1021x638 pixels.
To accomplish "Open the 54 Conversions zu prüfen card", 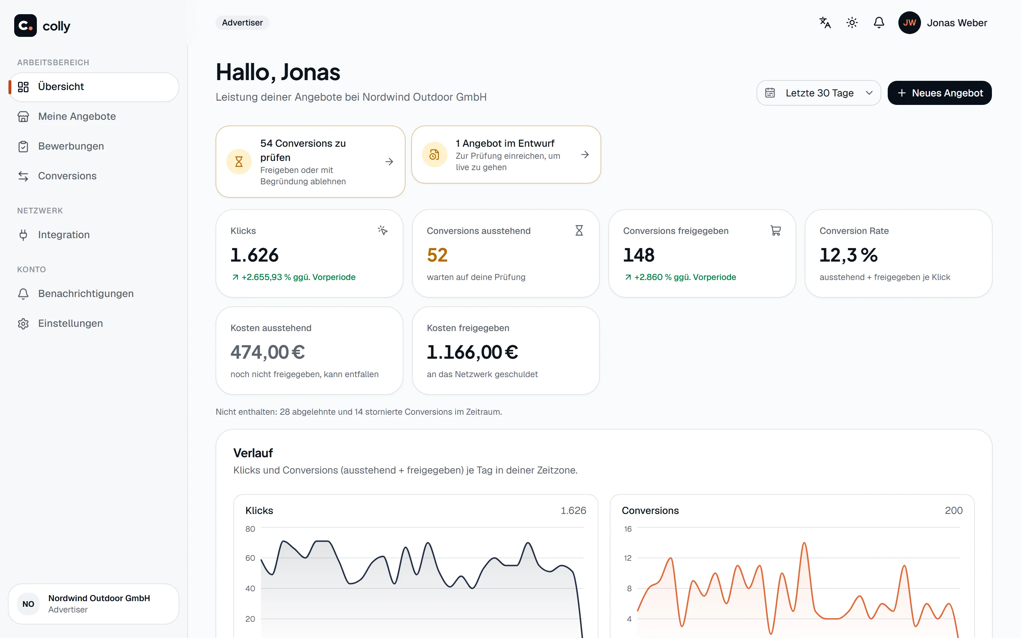I will click(311, 162).
